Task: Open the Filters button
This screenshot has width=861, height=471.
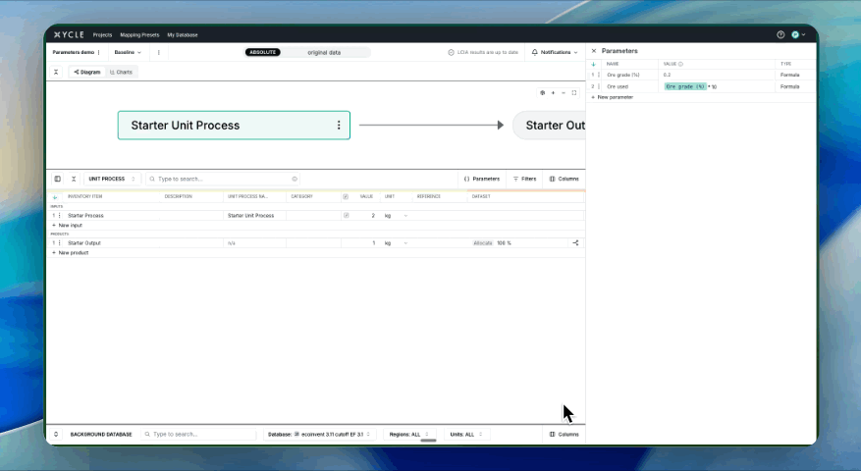Action: [x=523, y=179]
